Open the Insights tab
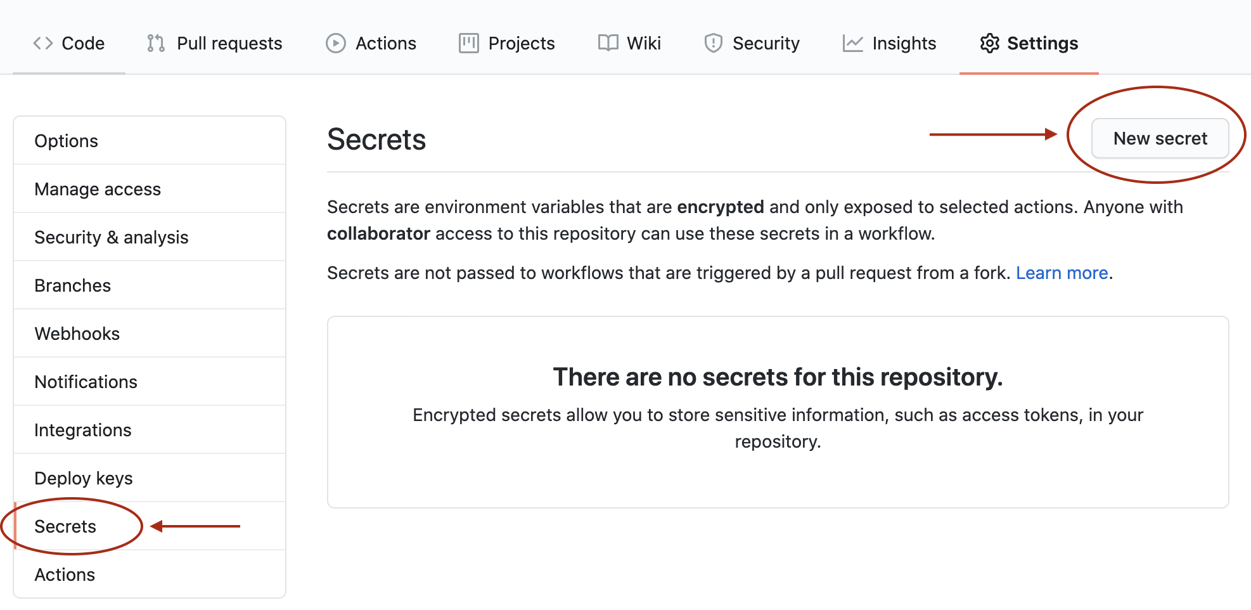Viewport: 1251px width, 610px height. pos(905,43)
